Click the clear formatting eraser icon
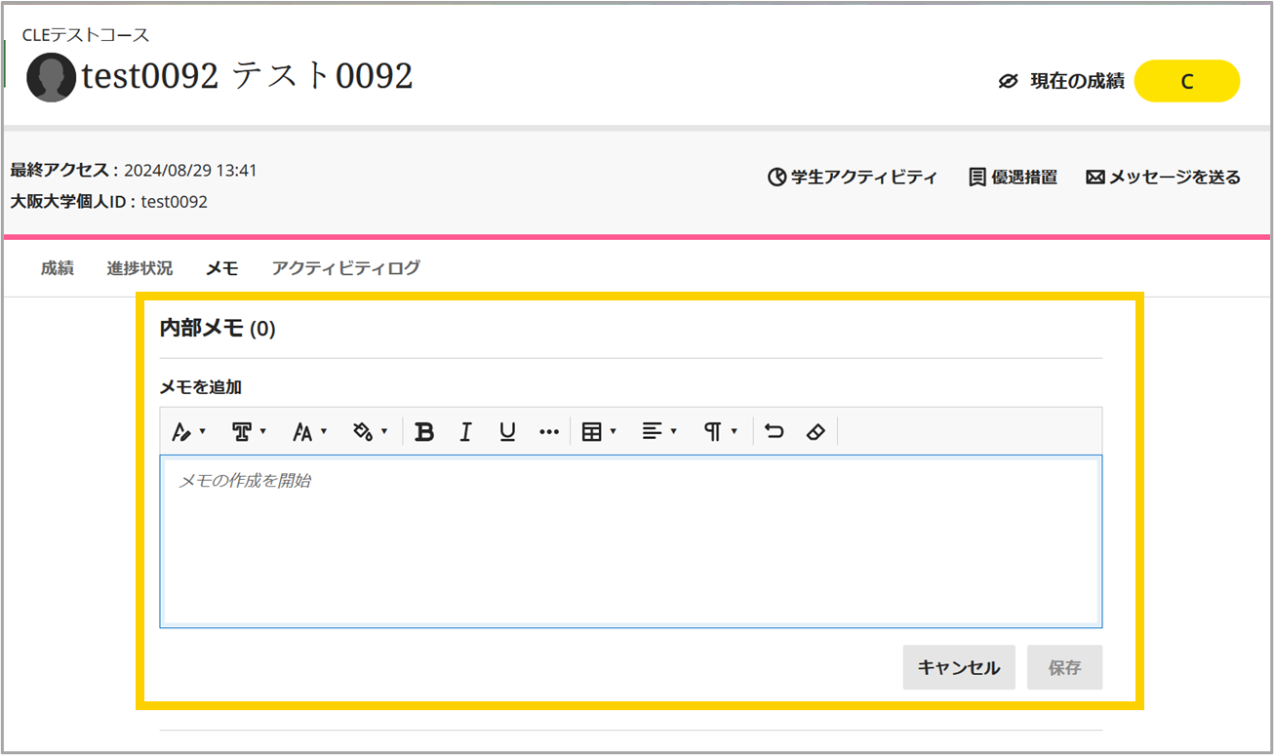This screenshot has width=1274, height=755. pos(816,432)
